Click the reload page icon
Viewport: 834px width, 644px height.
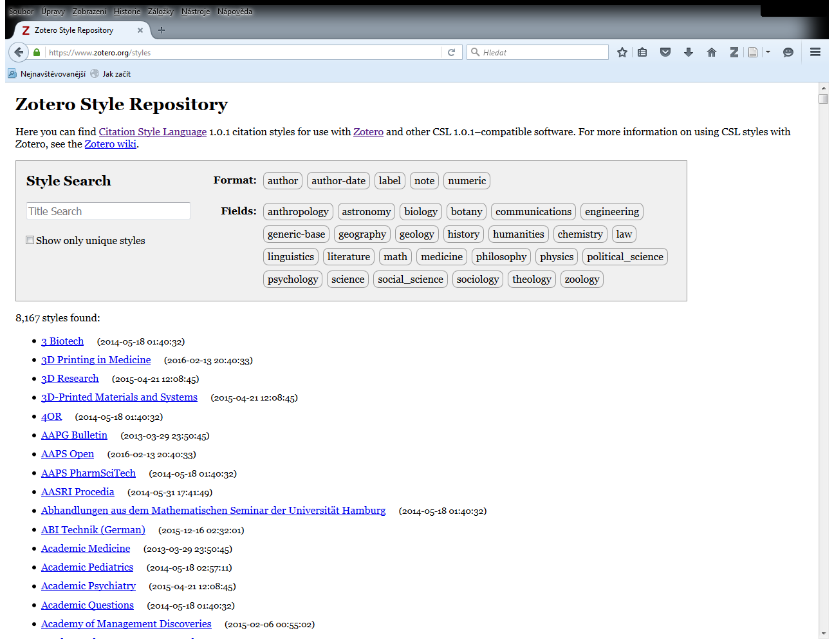[x=451, y=52]
